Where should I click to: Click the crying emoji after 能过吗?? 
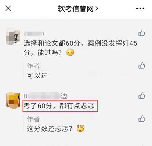point(70,52)
